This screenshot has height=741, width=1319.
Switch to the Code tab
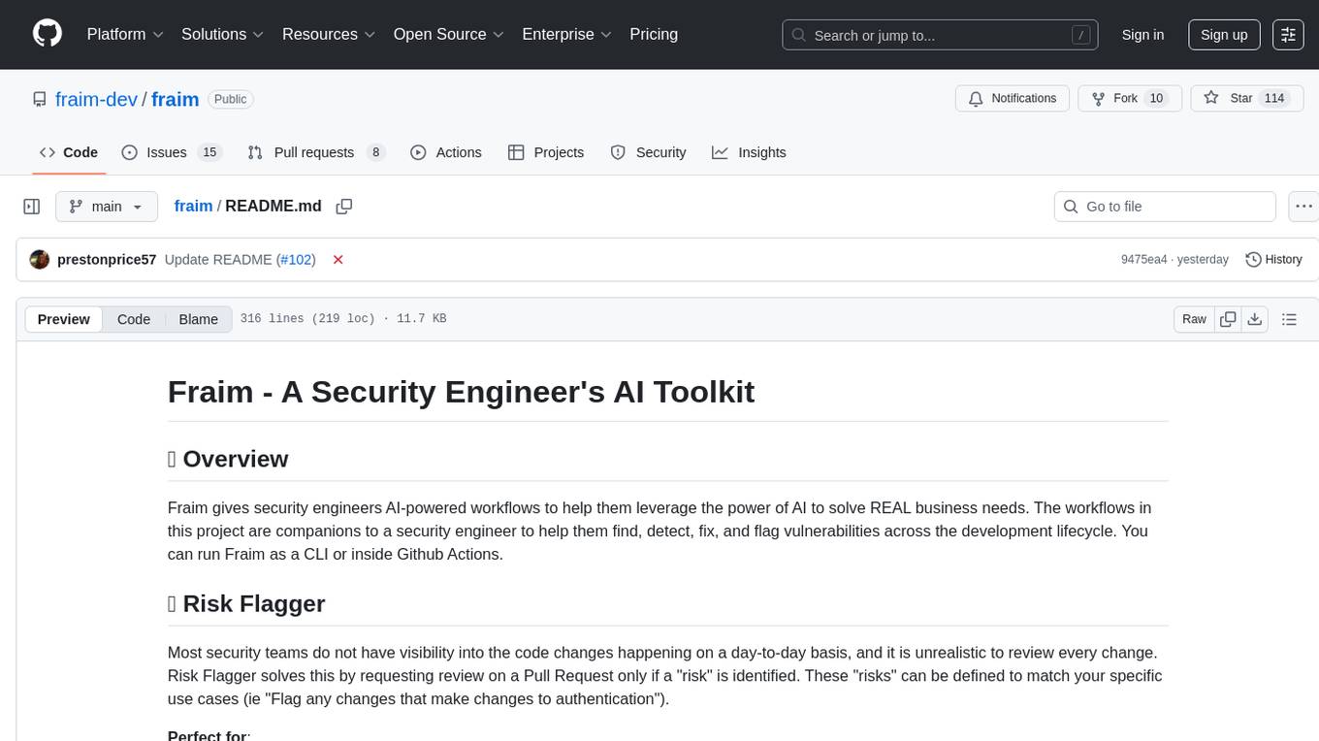coord(69,152)
